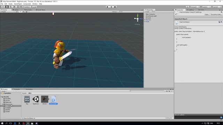Focus Hierarchy search field

click(x=162, y=12)
